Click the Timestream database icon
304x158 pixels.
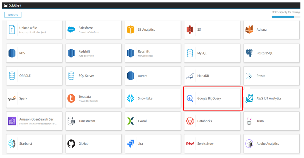click(71, 121)
